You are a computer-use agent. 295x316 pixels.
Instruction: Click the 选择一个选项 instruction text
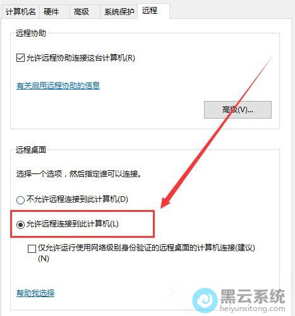79,174
